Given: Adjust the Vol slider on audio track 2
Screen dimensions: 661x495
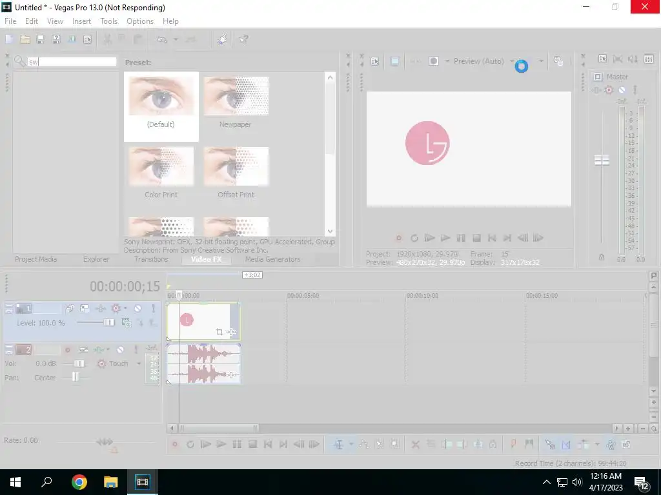Looking at the screenshot, I should tap(79, 364).
